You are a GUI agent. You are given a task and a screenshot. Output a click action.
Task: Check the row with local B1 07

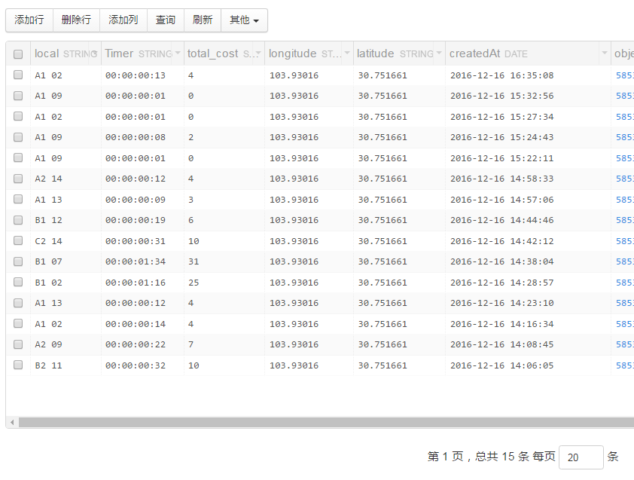point(18,261)
